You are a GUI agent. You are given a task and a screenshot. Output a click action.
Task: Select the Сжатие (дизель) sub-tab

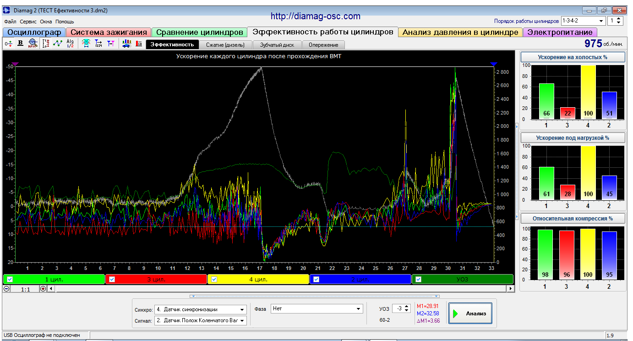pyautogui.click(x=225, y=44)
